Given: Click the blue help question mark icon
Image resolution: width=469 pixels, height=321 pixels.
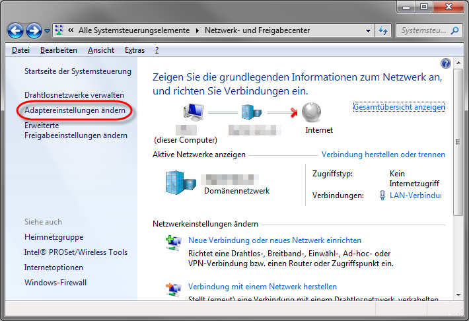Looking at the screenshot, I should point(445,63).
